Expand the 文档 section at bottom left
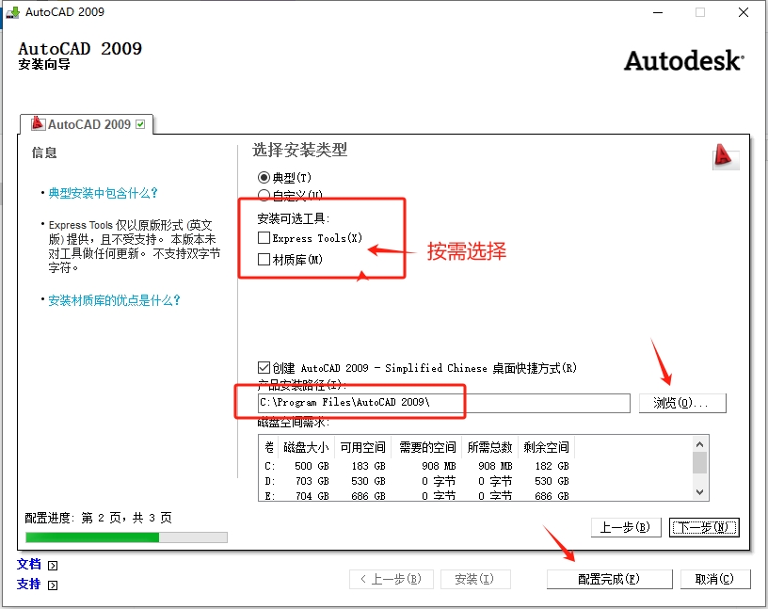768x609 pixels. [52, 565]
